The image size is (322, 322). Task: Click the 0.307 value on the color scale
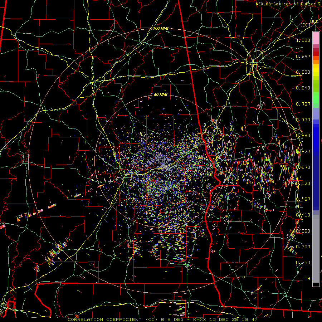coord(303,247)
